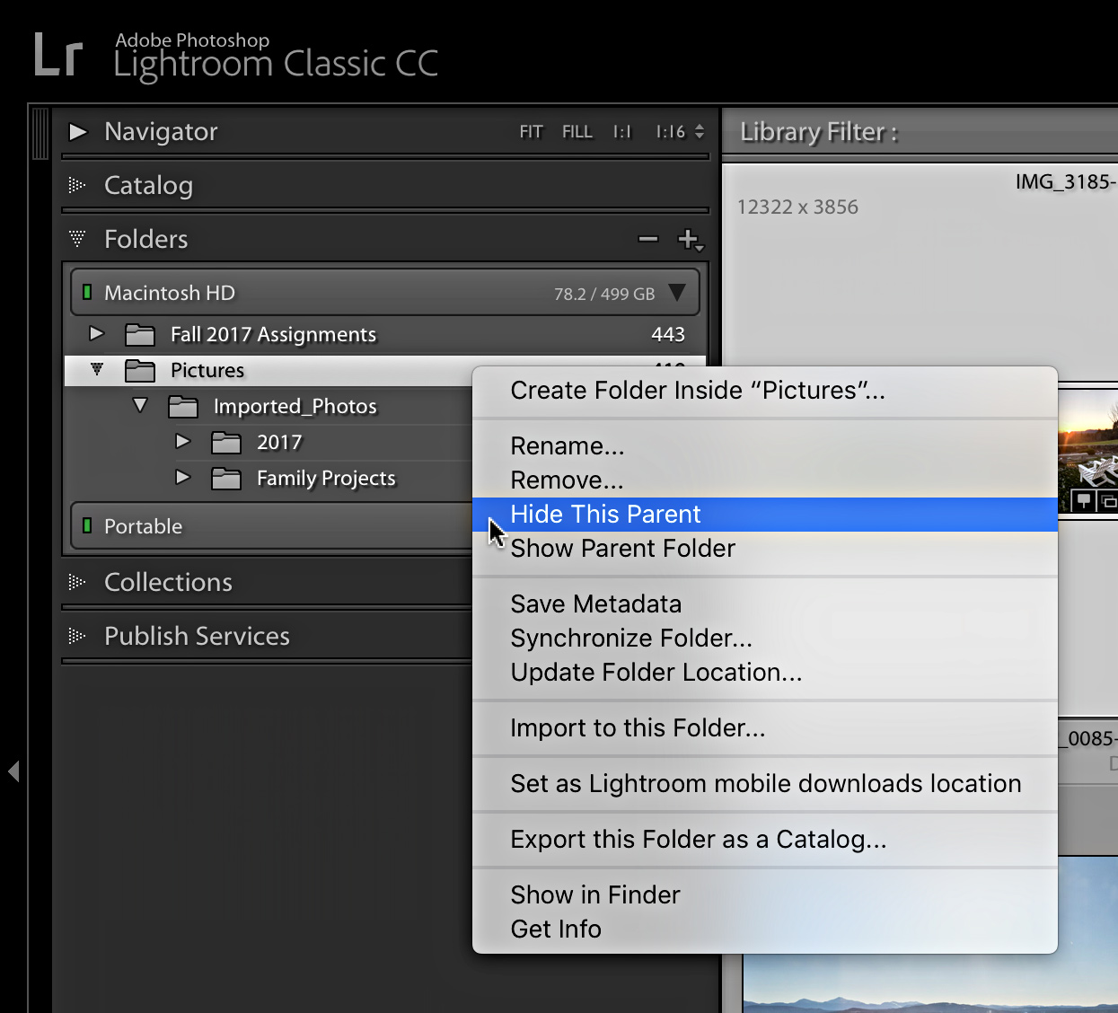Collapse the left panel with edge arrow
This screenshot has width=1118, height=1013.
click(x=13, y=771)
